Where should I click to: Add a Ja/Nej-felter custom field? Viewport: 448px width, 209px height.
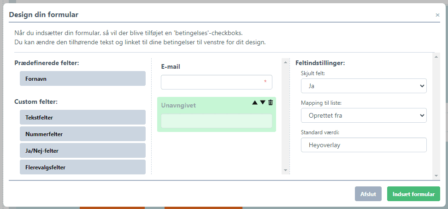click(x=83, y=151)
